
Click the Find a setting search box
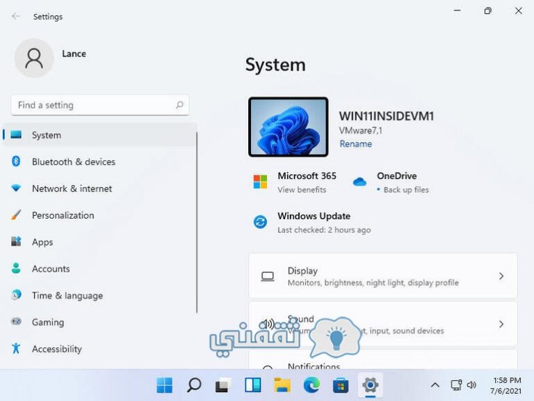[100, 105]
